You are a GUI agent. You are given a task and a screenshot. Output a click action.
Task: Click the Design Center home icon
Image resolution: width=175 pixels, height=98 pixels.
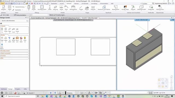point(1,23)
